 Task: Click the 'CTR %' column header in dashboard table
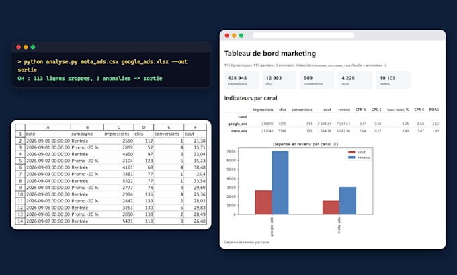tap(360, 110)
